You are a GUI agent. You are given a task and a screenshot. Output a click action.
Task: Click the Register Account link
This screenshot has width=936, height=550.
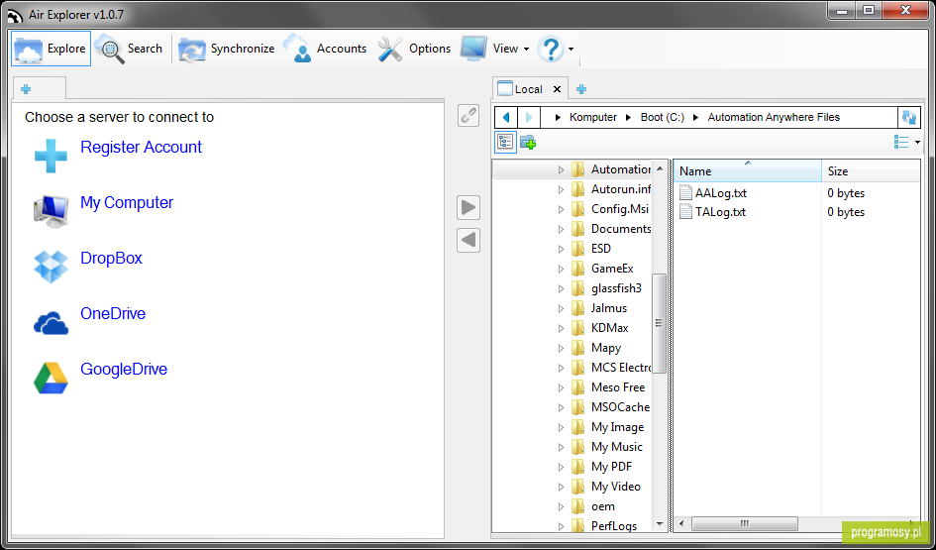pos(141,148)
